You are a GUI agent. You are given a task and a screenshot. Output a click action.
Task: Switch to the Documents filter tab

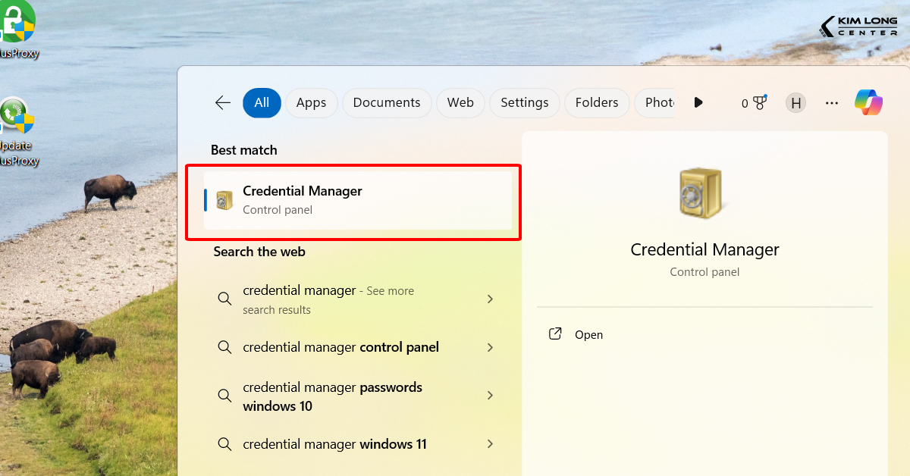coord(386,102)
